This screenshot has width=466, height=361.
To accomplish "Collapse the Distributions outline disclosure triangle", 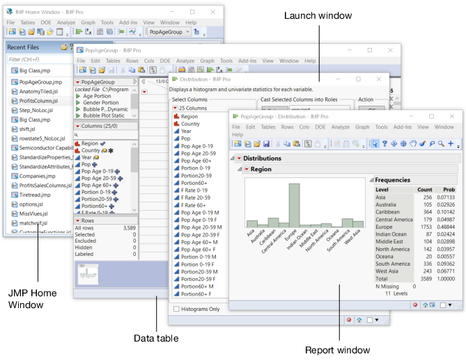I will 233,159.
